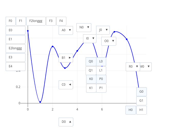Click the H0 button
The image size is (180, 129).
pyautogui.click(x=131, y=110)
